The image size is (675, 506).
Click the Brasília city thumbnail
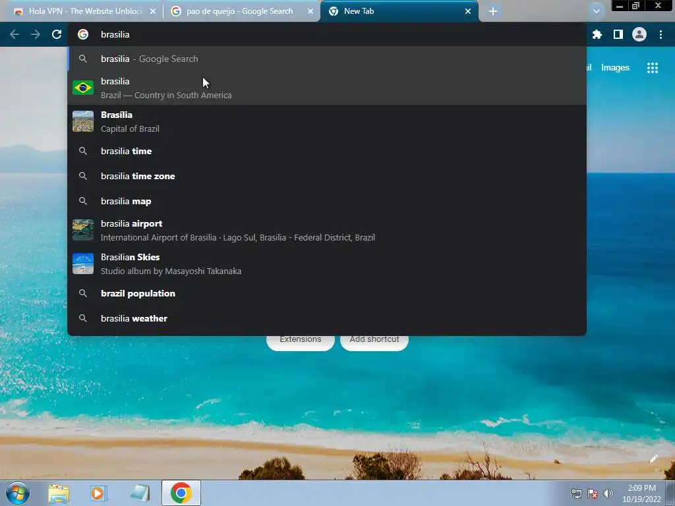click(x=83, y=121)
